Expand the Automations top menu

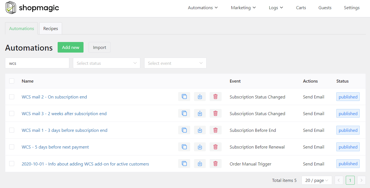coord(203,8)
